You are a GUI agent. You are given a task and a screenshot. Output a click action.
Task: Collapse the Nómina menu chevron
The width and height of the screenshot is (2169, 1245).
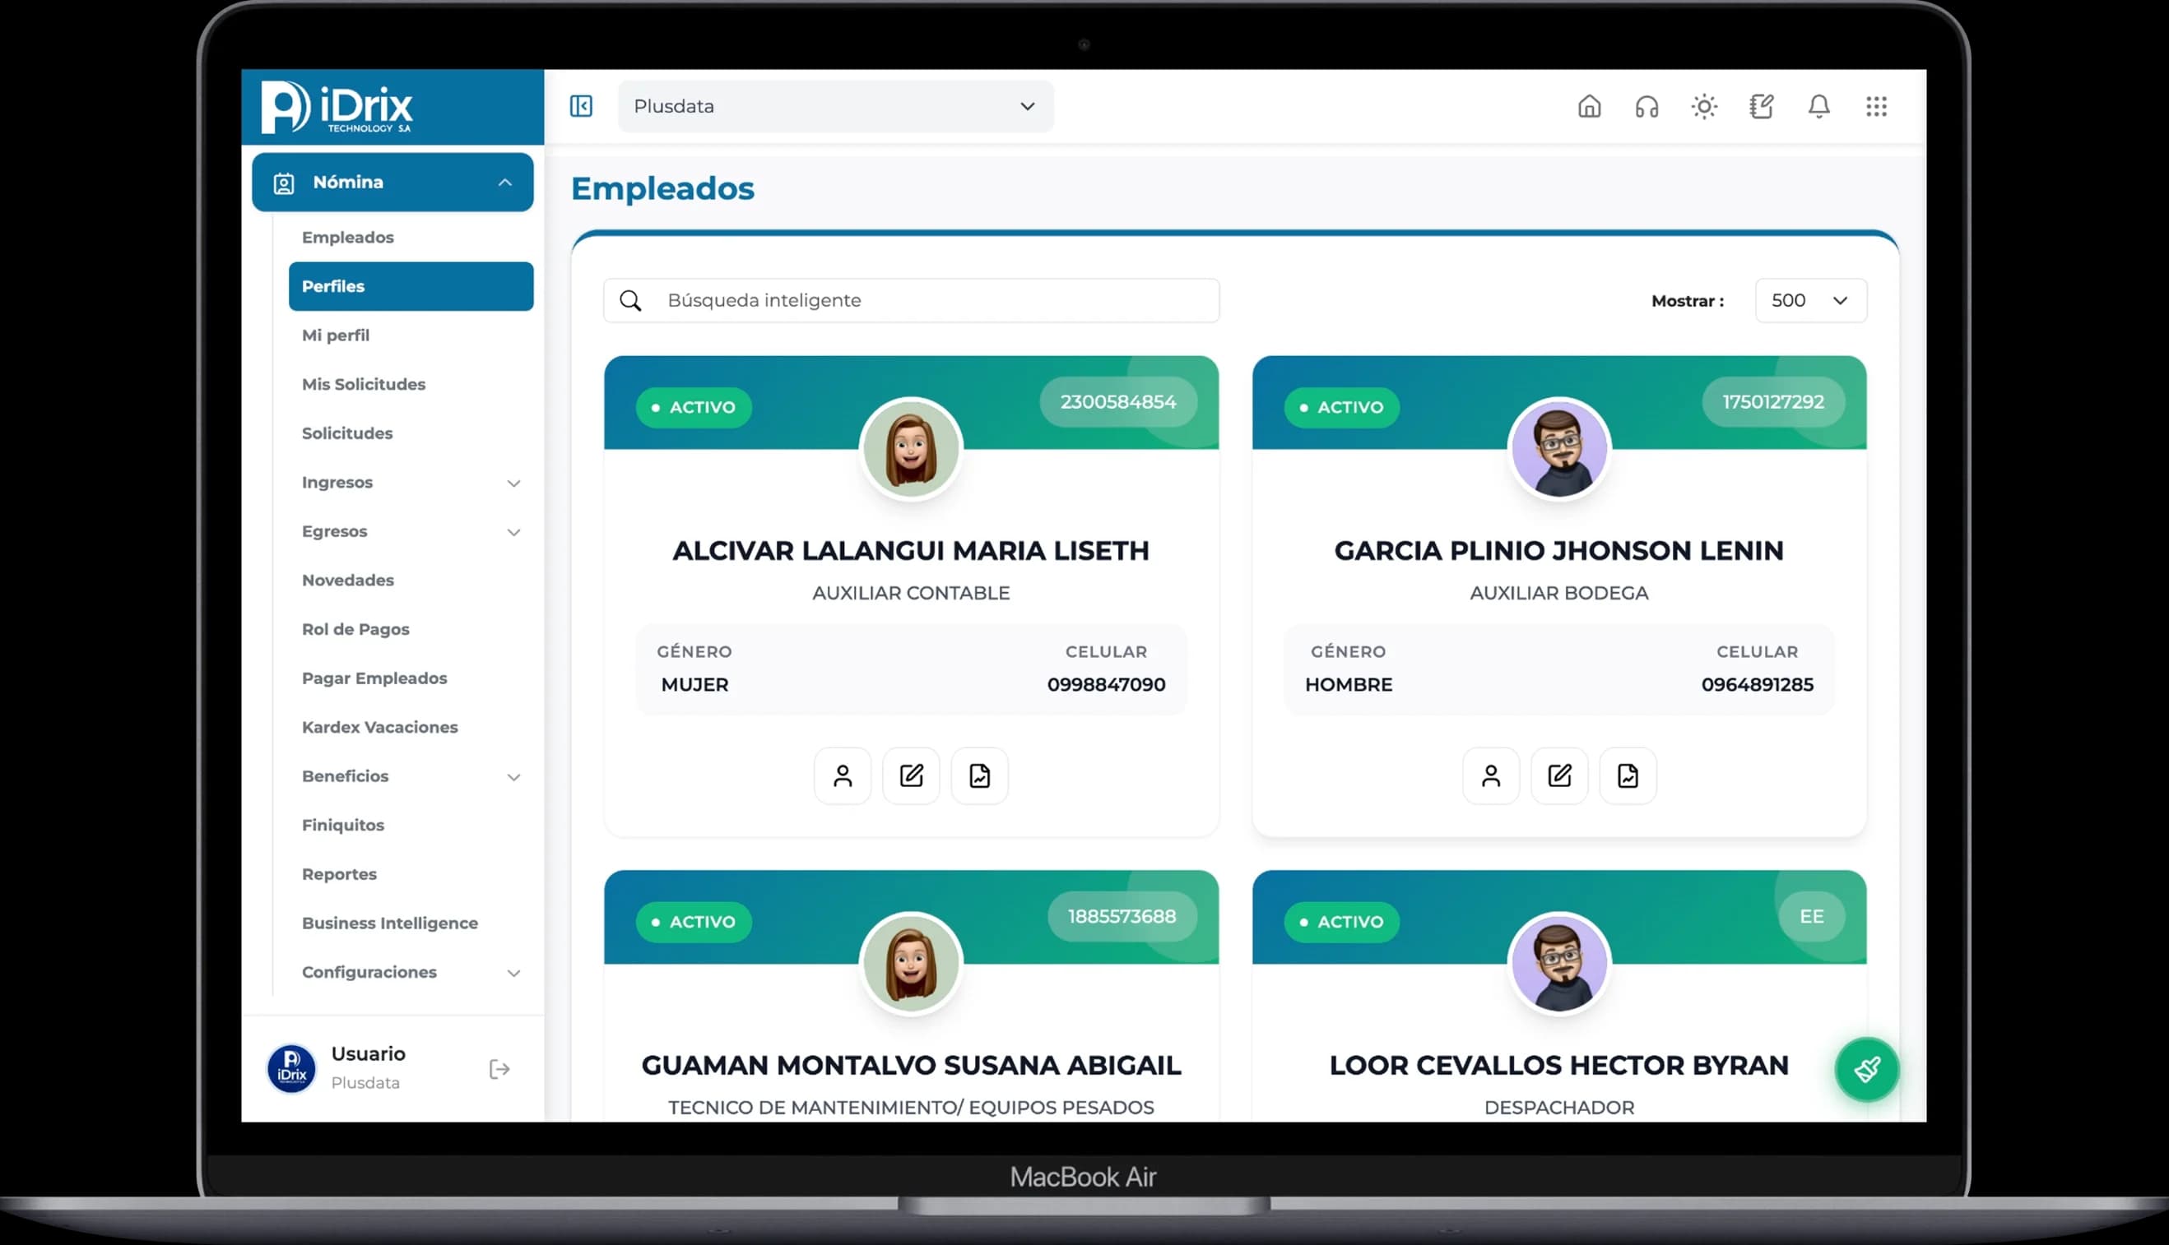click(x=505, y=183)
